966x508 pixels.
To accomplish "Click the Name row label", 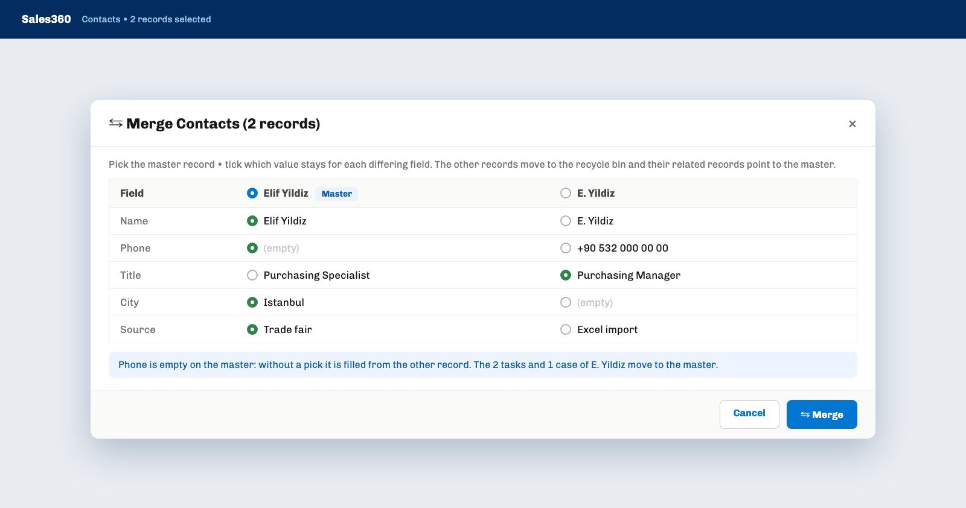I will tap(134, 221).
